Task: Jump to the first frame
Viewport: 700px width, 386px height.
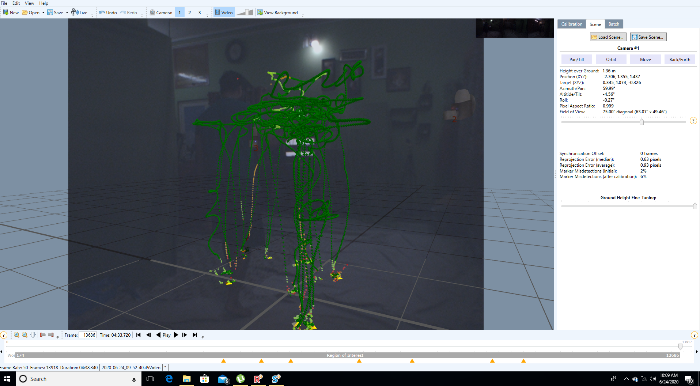Action: [139, 335]
